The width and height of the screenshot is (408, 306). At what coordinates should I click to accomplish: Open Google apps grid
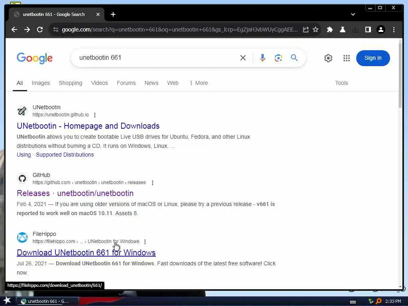pyautogui.click(x=346, y=58)
